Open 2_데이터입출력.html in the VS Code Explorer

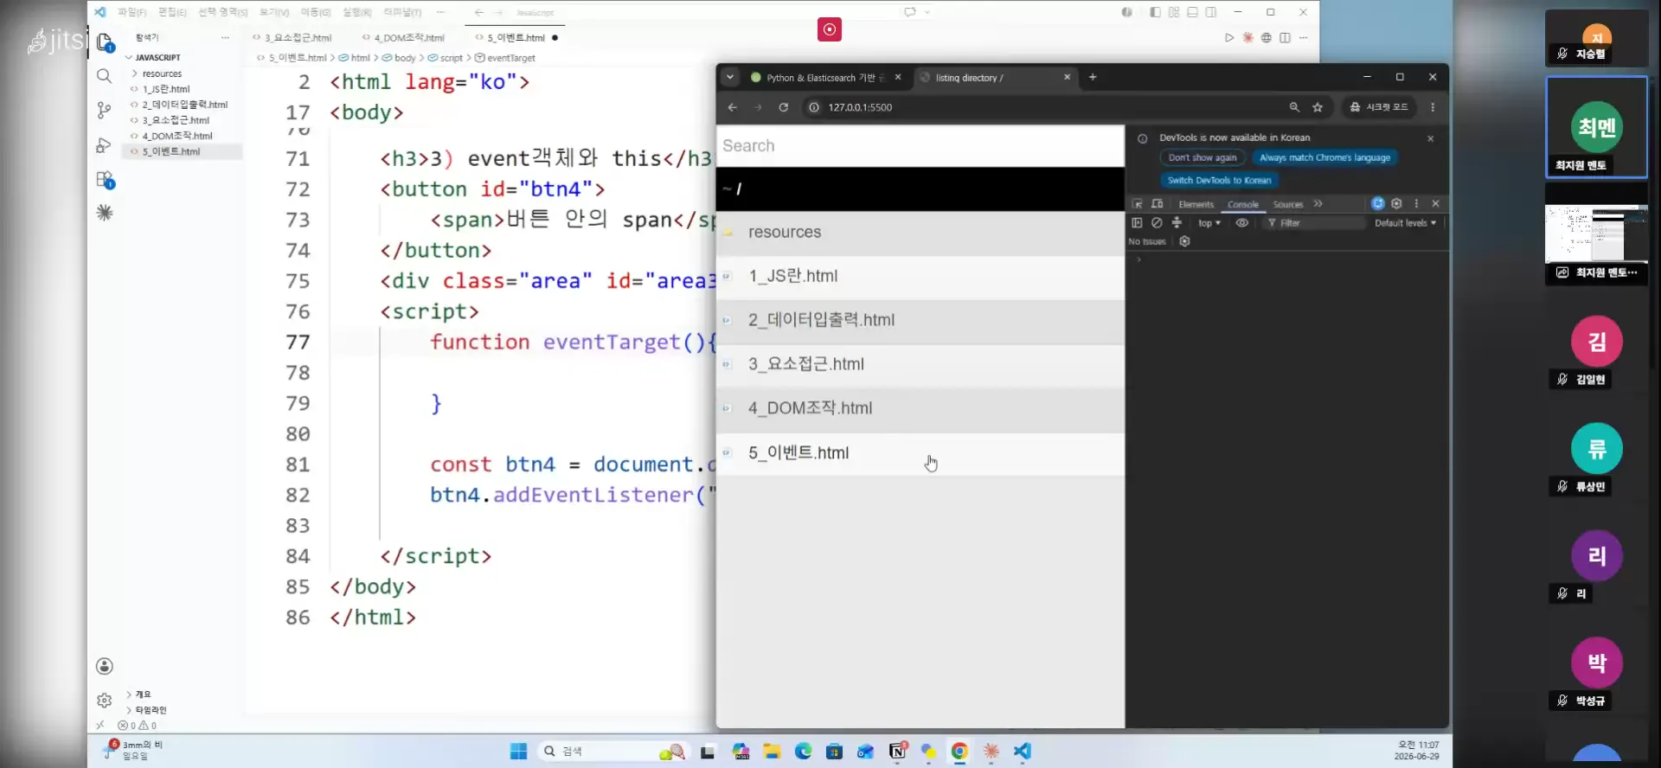click(x=184, y=105)
